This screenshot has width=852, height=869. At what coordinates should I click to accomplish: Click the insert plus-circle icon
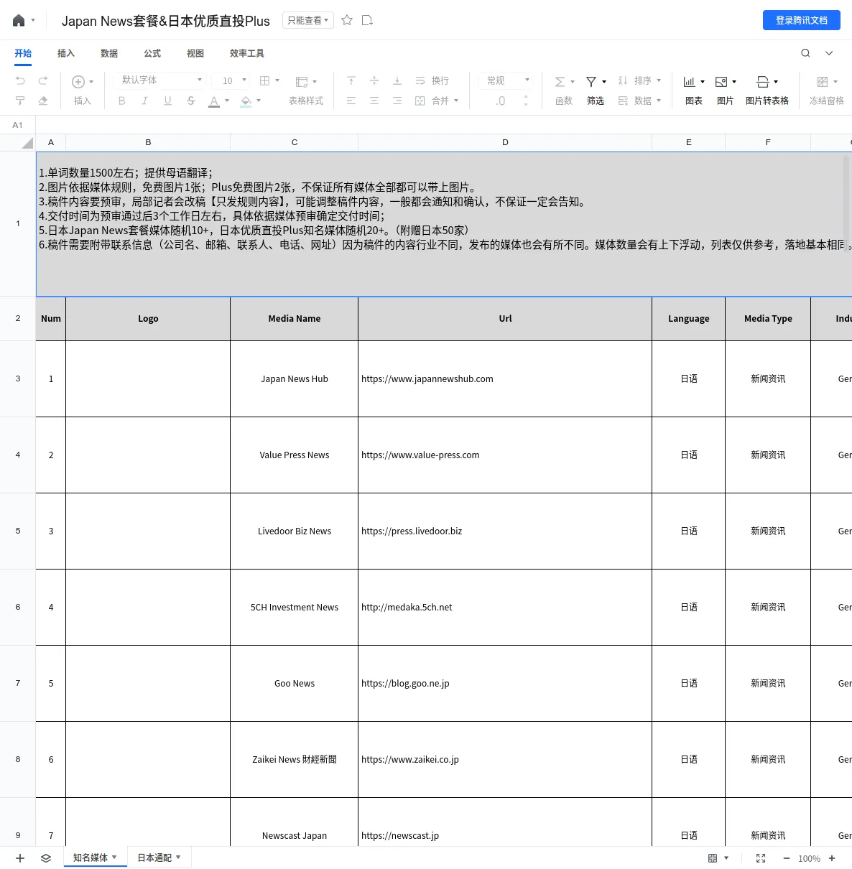coord(78,82)
